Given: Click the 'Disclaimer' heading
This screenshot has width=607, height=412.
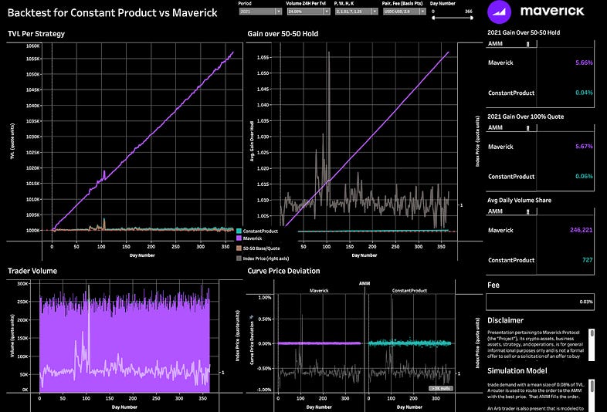Looking at the screenshot, I should (x=505, y=320).
